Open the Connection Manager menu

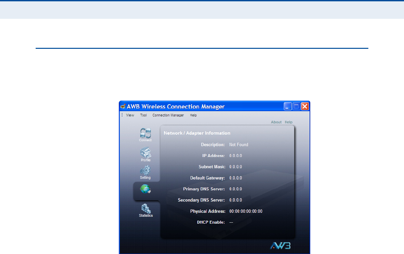(x=168, y=115)
